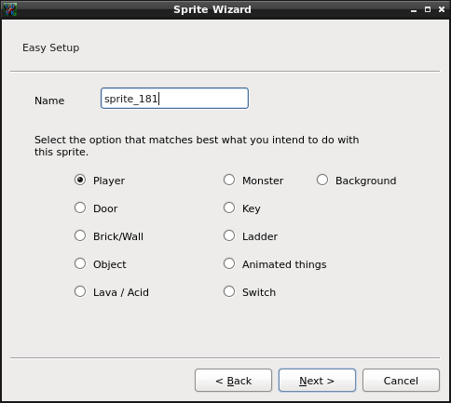Viewport: 451px width, 403px height.
Task: Go to the next wizard page
Action: tap(317, 381)
